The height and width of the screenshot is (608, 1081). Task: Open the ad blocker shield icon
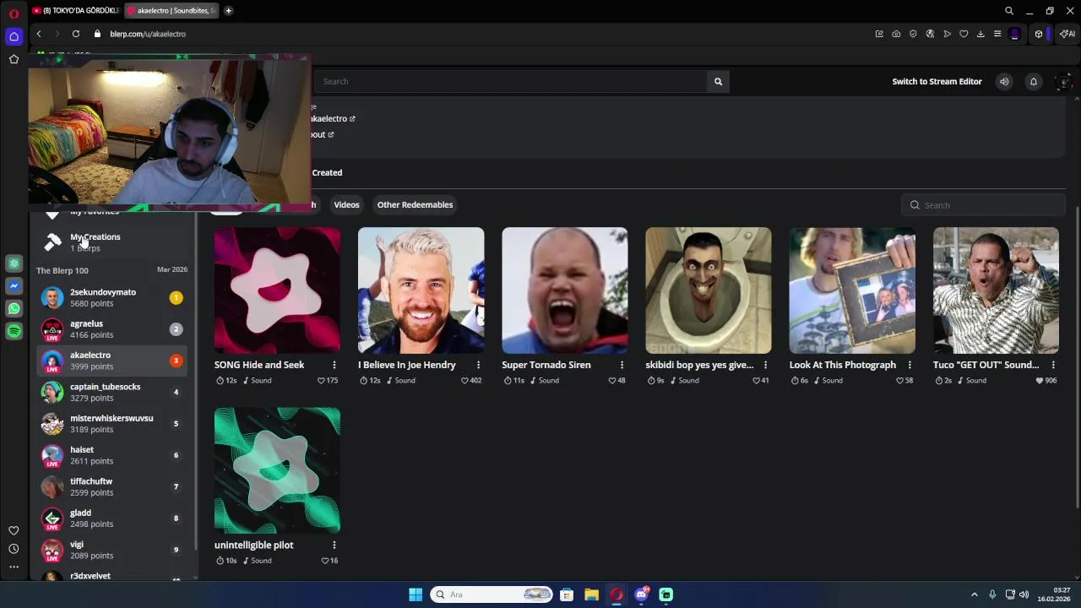click(x=913, y=34)
